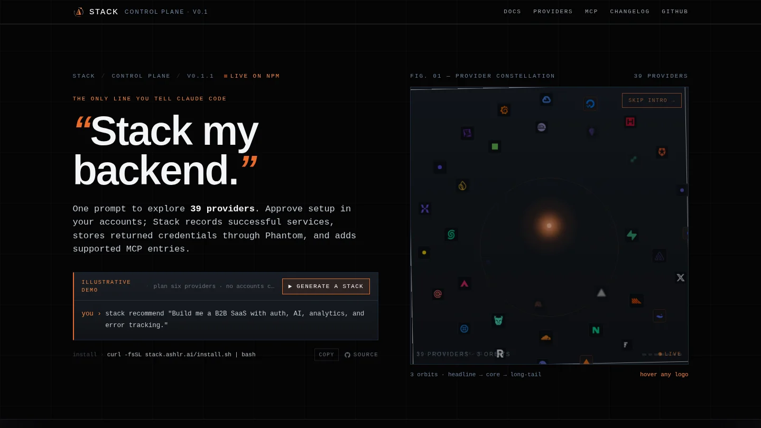Click the teal bull-head provider logo
Image resolution: width=761 pixels, height=428 pixels.
pos(498,320)
